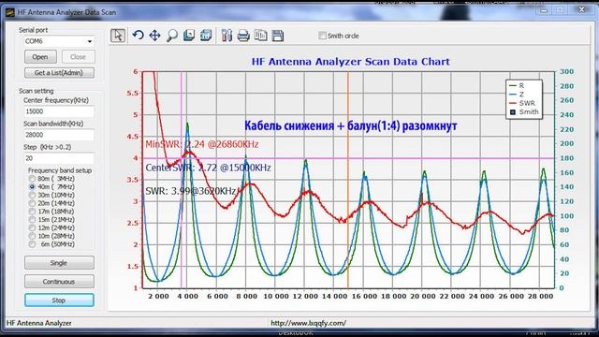
Task: Click the blue Russian annotation text
Action: 351,125
